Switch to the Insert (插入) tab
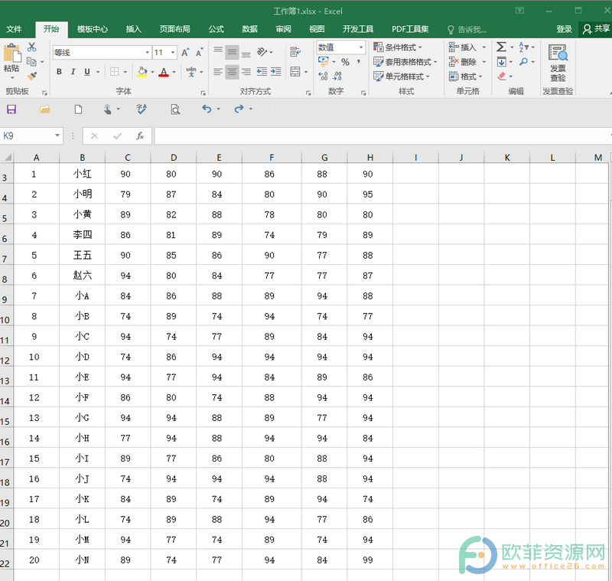Image resolution: width=612 pixels, height=581 pixels. click(x=133, y=29)
